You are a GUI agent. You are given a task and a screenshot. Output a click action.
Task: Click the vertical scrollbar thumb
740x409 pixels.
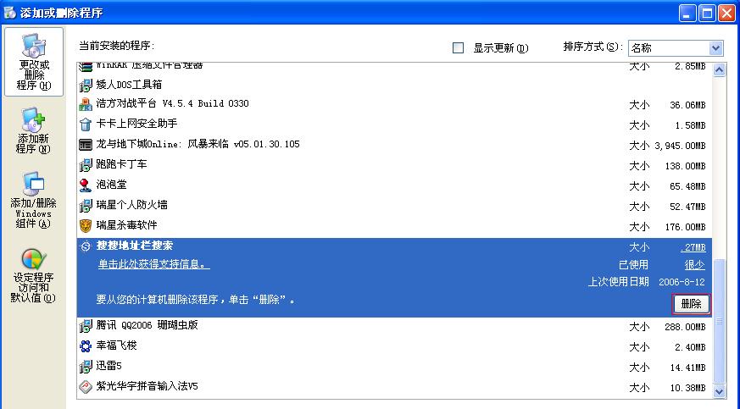click(720, 322)
